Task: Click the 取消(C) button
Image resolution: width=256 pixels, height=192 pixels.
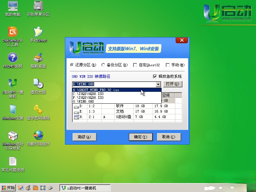Action: click(x=169, y=137)
